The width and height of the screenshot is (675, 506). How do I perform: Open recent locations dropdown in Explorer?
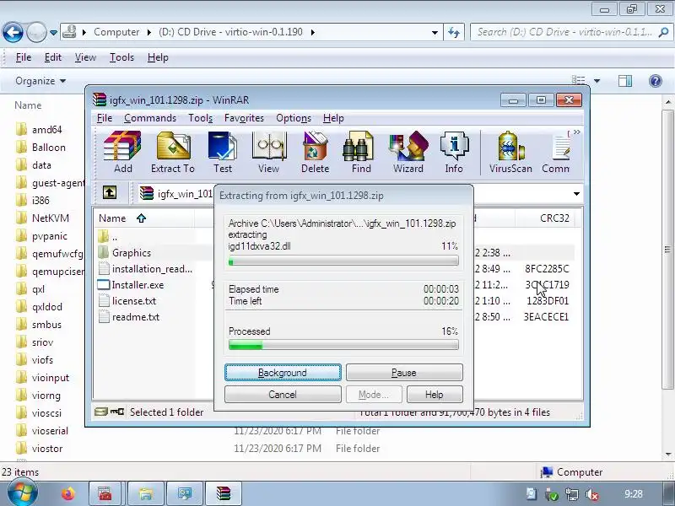coord(53,33)
